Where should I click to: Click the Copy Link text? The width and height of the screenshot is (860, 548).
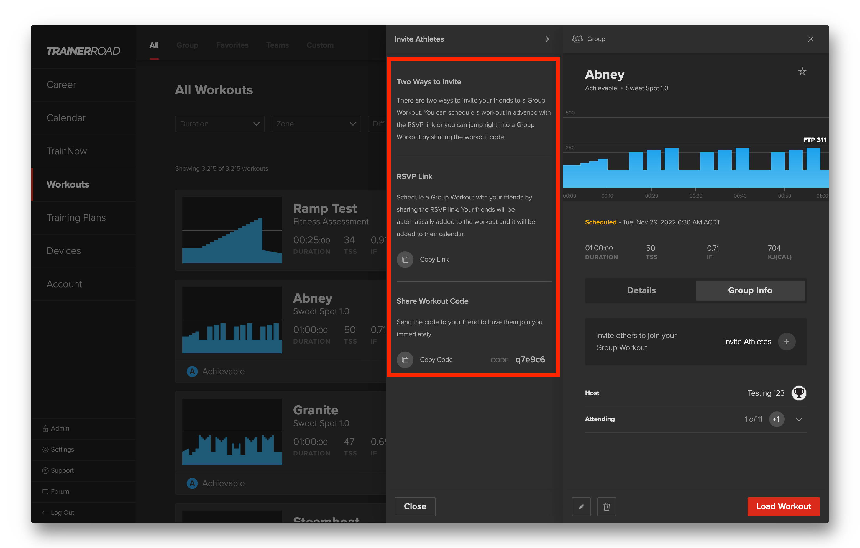tap(434, 259)
